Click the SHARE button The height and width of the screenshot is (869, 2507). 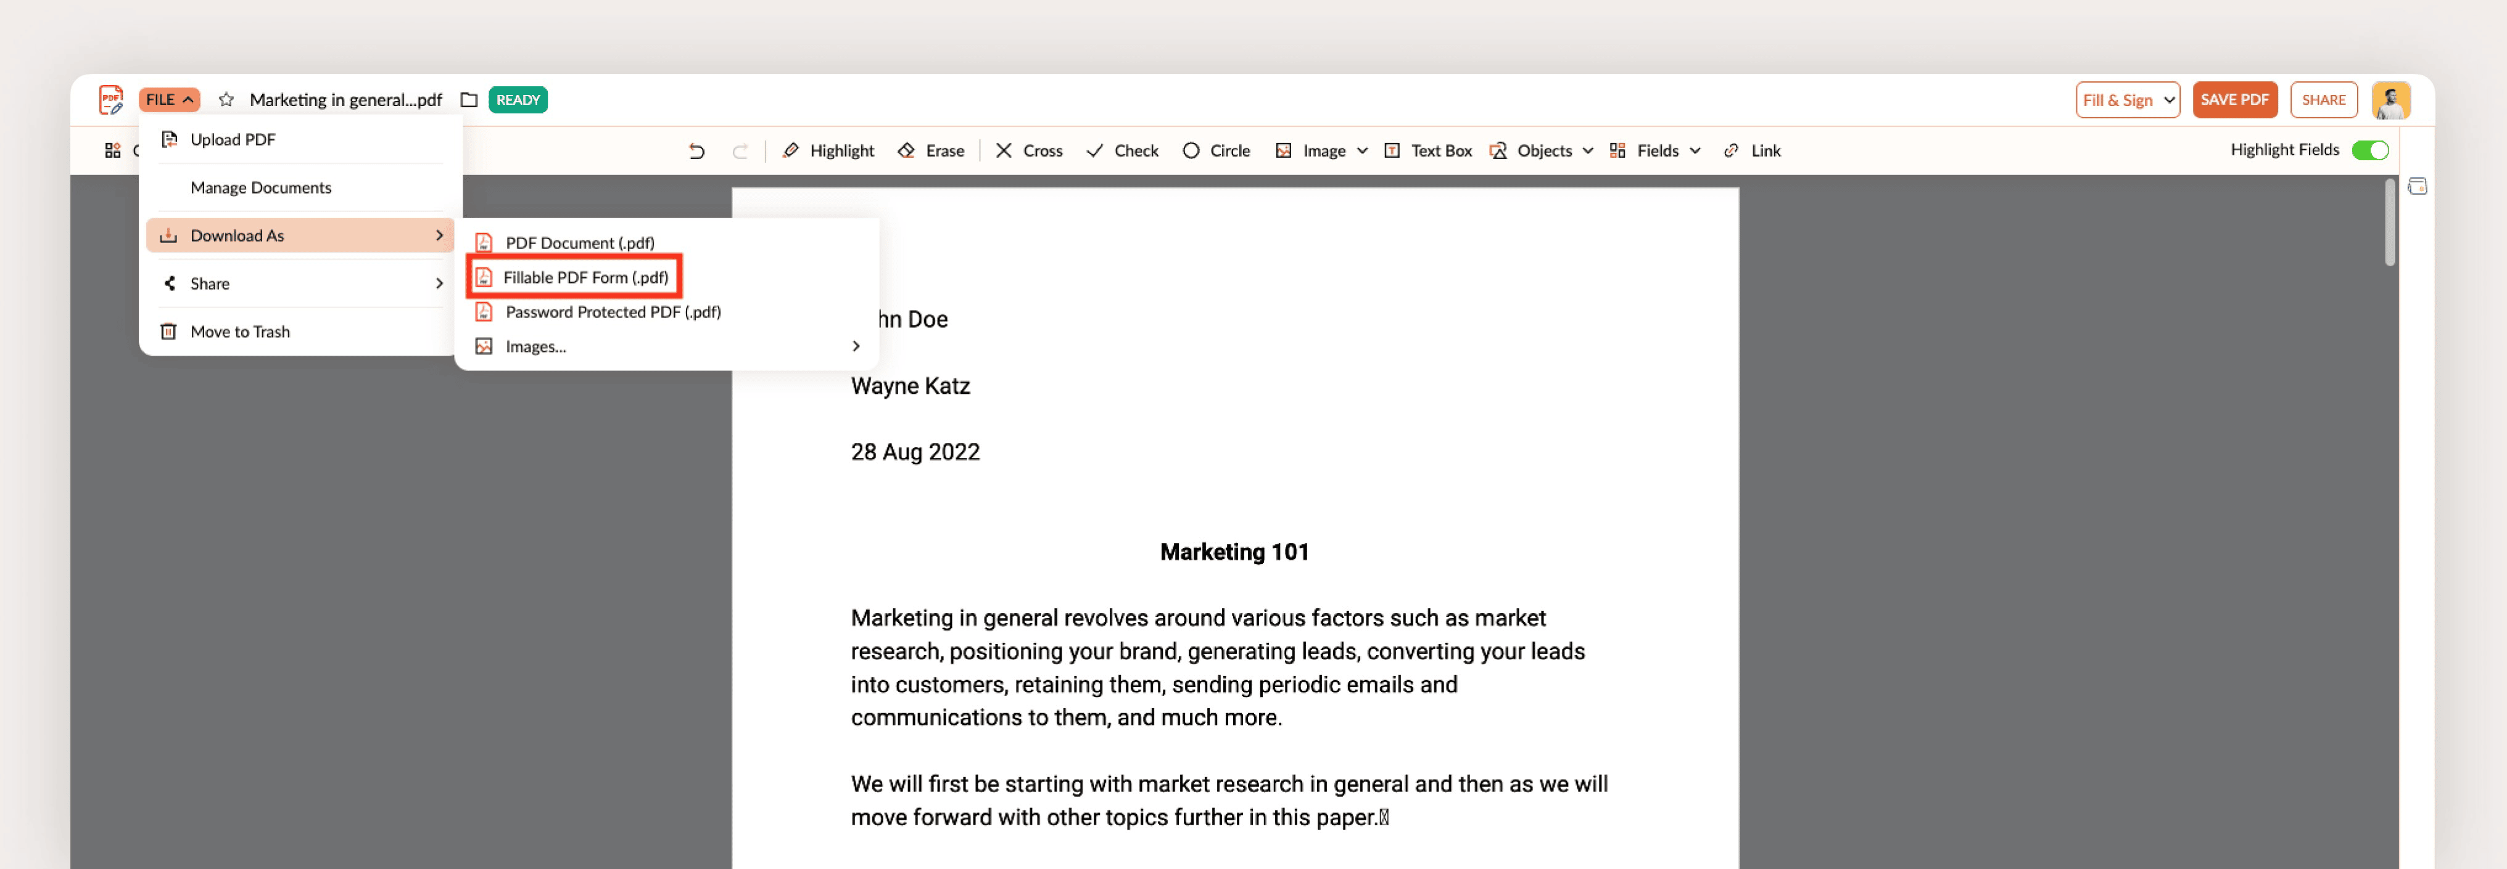point(2322,100)
